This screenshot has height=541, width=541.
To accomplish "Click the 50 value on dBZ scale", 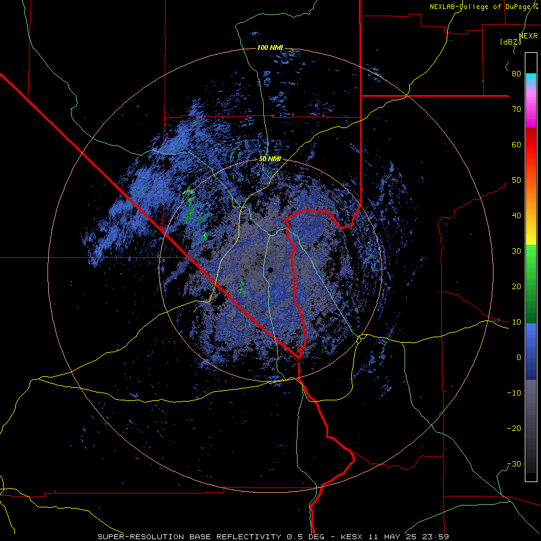I will pyautogui.click(x=516, y=180).
